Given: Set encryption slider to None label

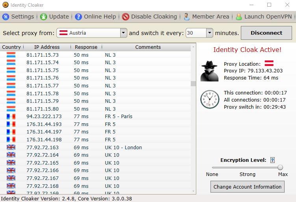Looking at the screenshot, I should point(212,174).
